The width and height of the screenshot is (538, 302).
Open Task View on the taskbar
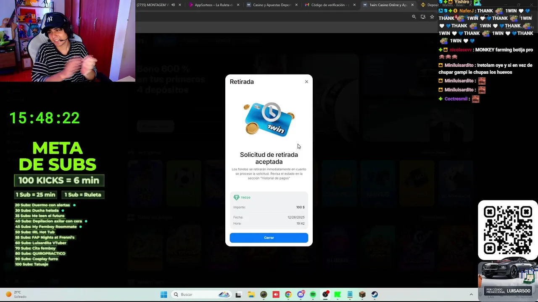click(x=238, y=294)
